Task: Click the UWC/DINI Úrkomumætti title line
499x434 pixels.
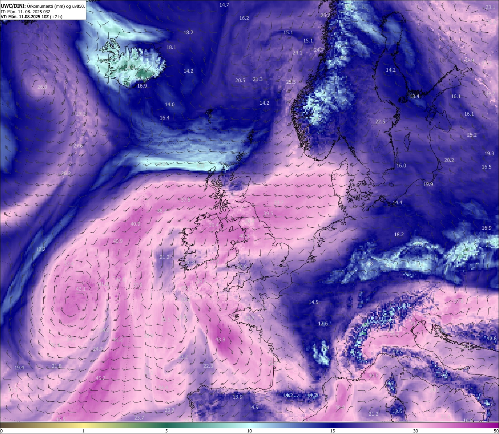Action: coord(42,6)
